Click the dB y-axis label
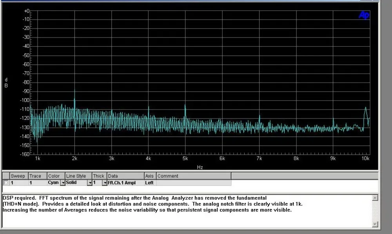This screenshot has height=234, width=392. 6,83
